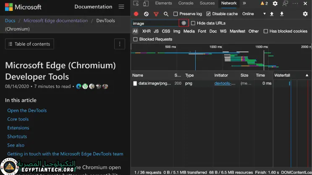Open the Table of contents button
Screen dimensions: 312x175
point(29,44)
